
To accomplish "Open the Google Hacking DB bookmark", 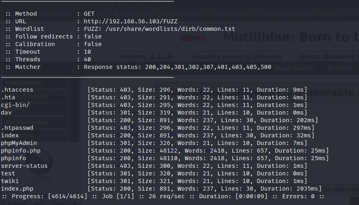I will pyautogui.click(x=284, y=15).
